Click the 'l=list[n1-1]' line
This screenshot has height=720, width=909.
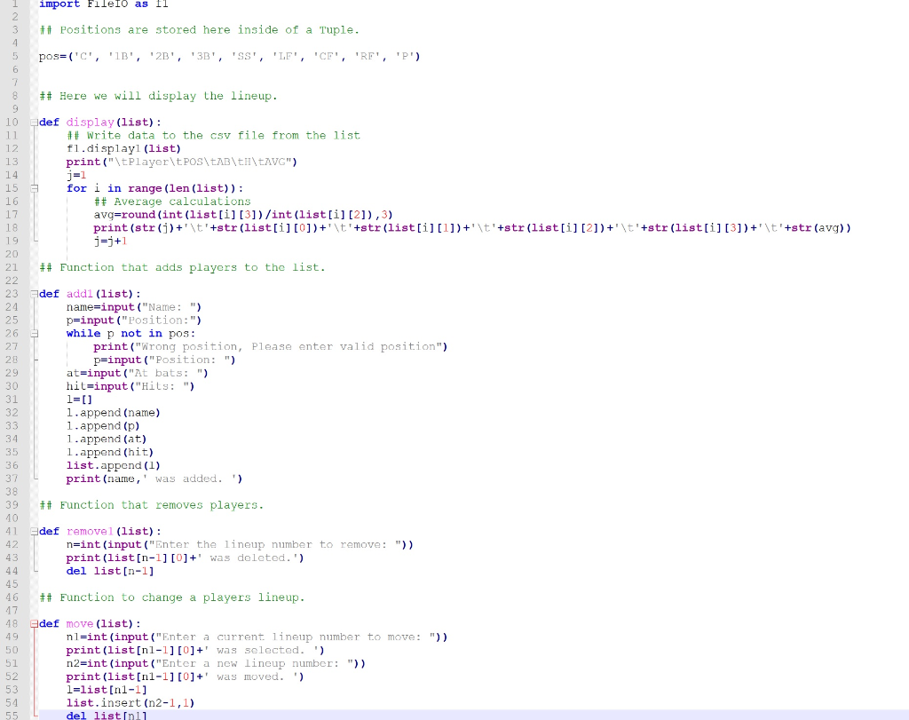coord(107,690)
